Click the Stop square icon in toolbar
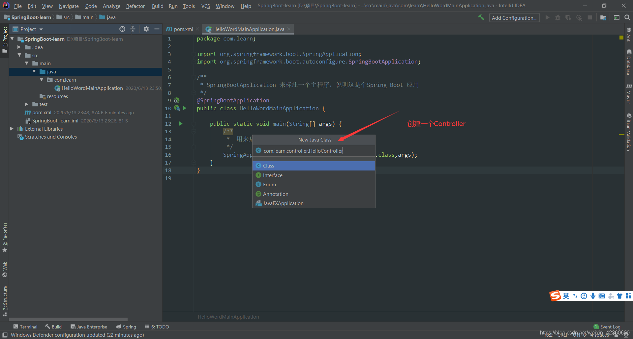This screenshot has height=339, width=633. (590, 17)
